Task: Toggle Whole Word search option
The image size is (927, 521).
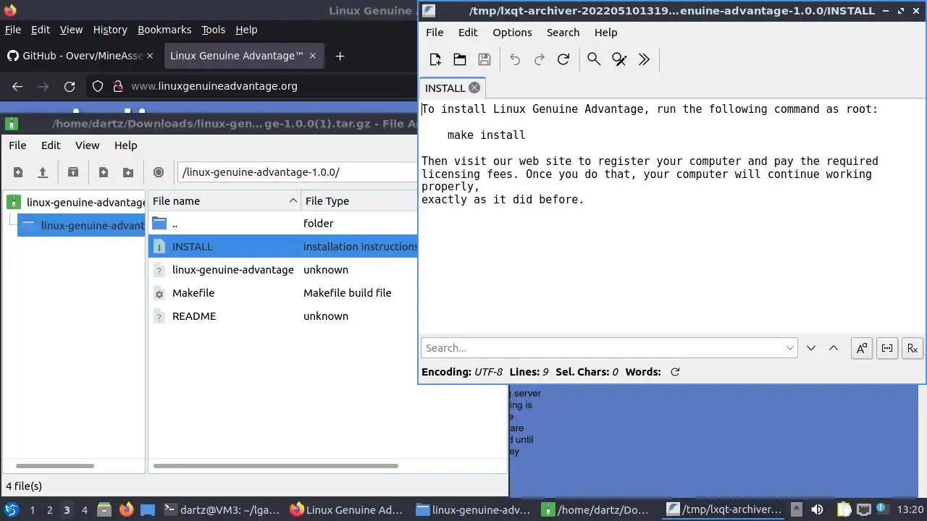Action: (887, 348)
